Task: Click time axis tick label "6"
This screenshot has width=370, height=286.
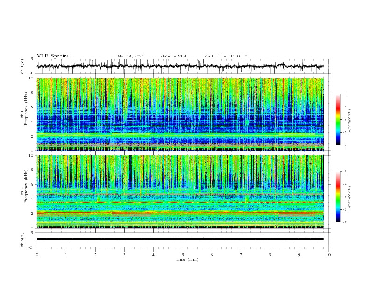Action: coord(212,255)
